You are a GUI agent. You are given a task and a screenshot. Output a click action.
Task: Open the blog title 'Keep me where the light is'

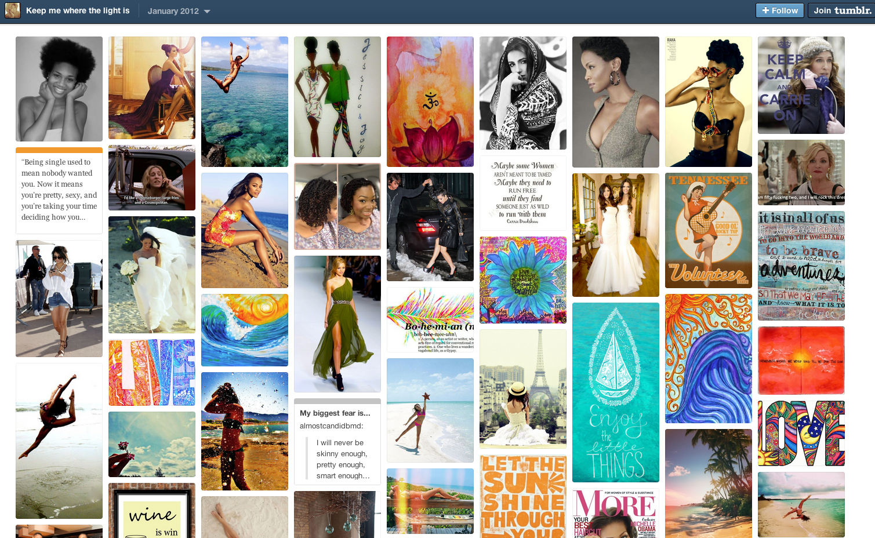tap(77, 10)
